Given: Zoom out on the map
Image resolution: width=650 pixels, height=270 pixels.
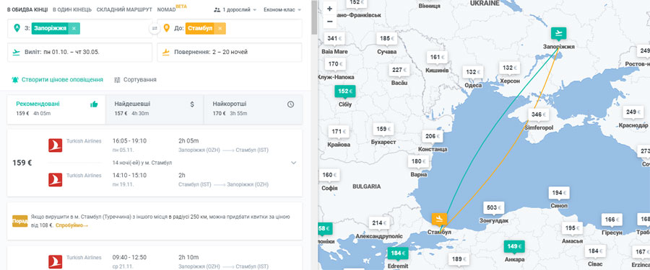Looking at the screenshot, I should [329, 22].
